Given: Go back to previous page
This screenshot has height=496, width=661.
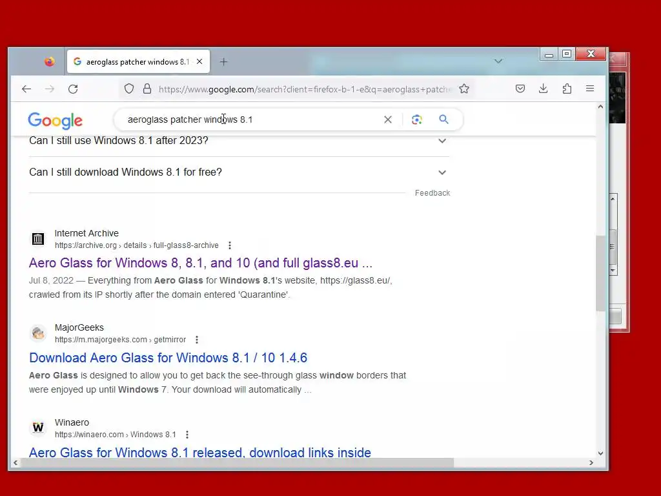Looking at the screenshot, I should pos(26,89).
